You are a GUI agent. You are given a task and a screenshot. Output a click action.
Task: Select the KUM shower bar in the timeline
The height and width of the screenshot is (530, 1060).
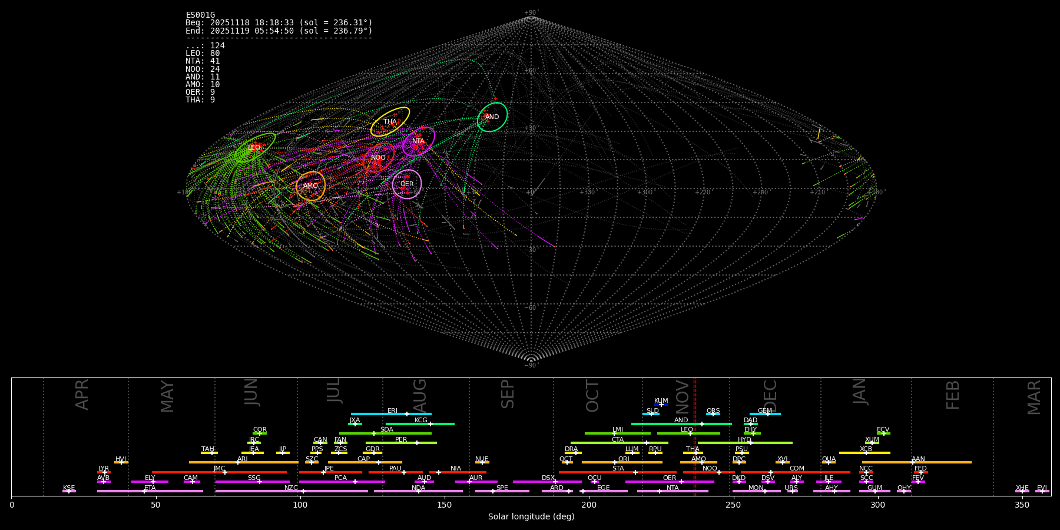661,405
